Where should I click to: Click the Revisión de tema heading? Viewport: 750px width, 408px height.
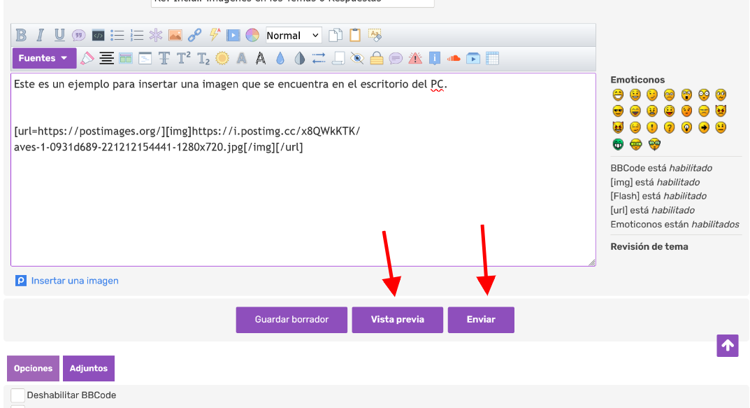coord(649,246)
